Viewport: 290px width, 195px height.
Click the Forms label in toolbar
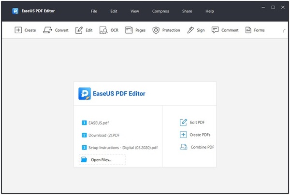(259, 30)
